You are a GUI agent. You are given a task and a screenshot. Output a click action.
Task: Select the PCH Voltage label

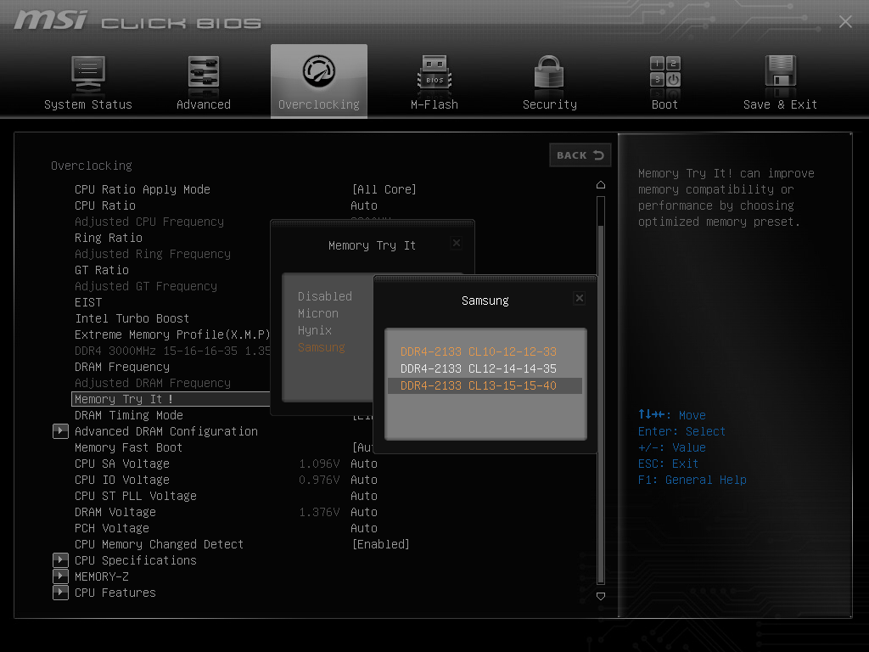click(x=112, y=527)
